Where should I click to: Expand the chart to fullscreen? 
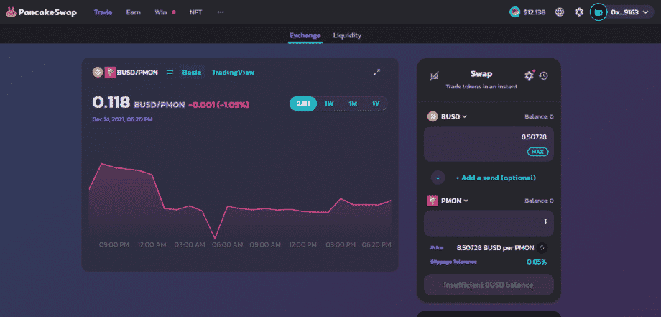377,72
